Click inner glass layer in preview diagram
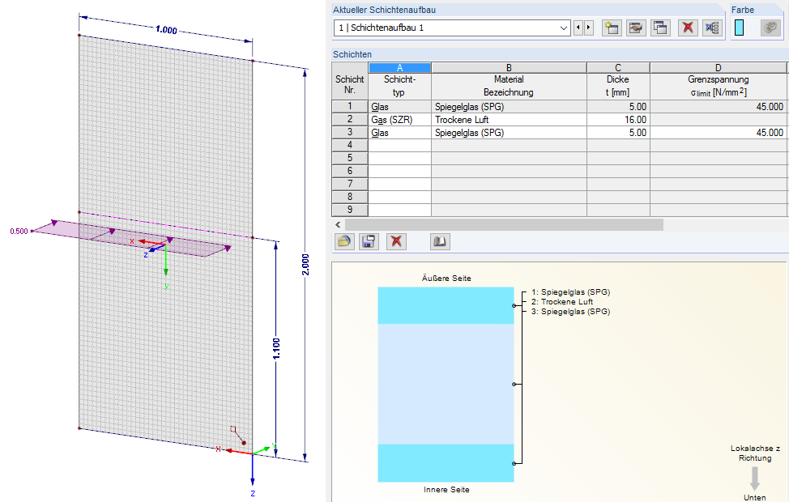 446,463
